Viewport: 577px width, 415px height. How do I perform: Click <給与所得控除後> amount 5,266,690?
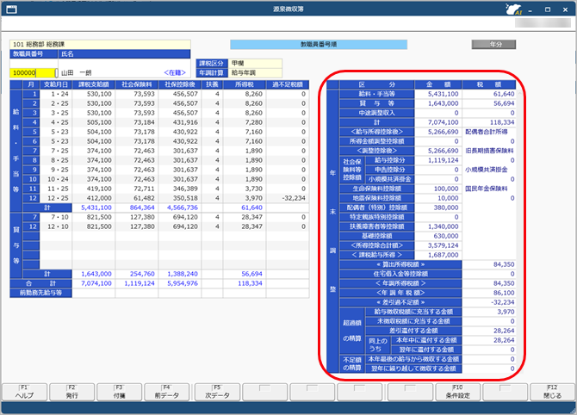click(438, 132)
